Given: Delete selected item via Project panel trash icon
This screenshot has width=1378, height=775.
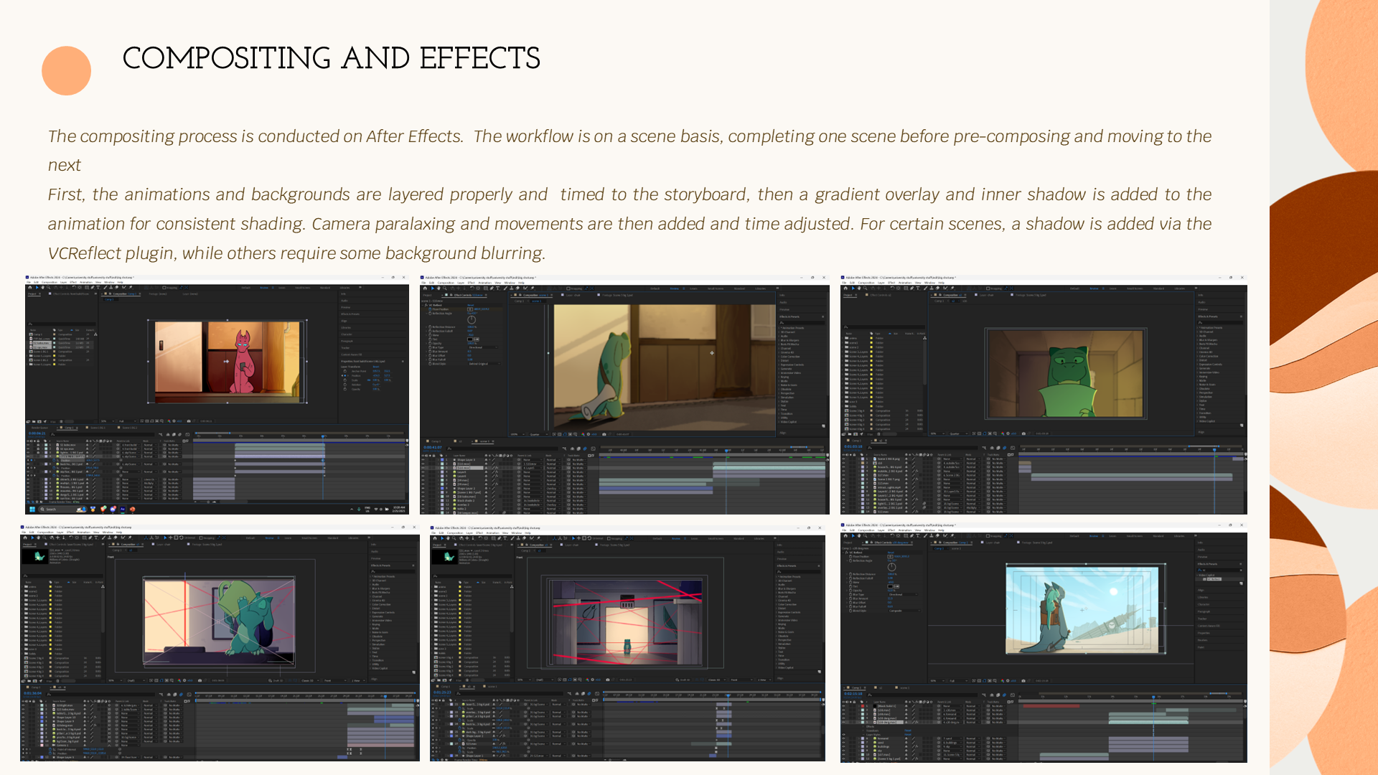Looking at the screenshot, I should tap(61, 421).
